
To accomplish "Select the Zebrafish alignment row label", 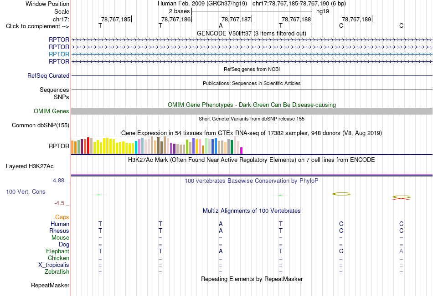I will pos(57,272).
